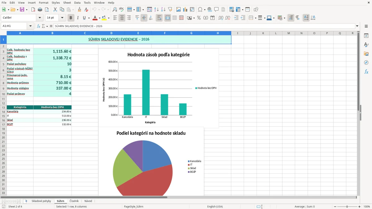Open the Data menu
The height and width of the screenshot is (209, 372).
click(x=77, y=2)
